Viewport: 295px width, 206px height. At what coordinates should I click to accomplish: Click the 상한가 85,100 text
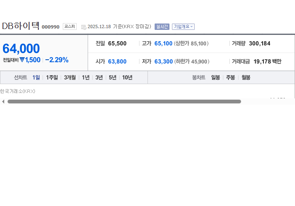pyautogui.click(x=191, y=44)
